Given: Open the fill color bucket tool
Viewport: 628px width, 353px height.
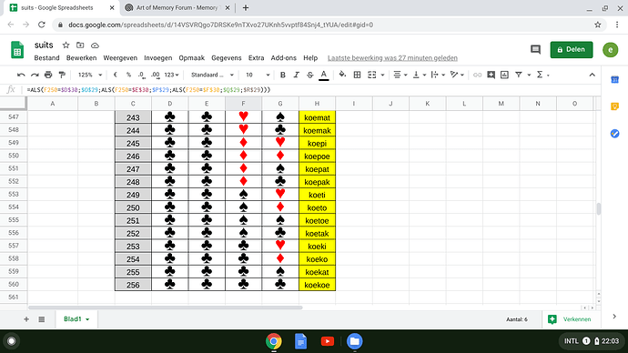Looking at the screenshot, I should (342, 75).
